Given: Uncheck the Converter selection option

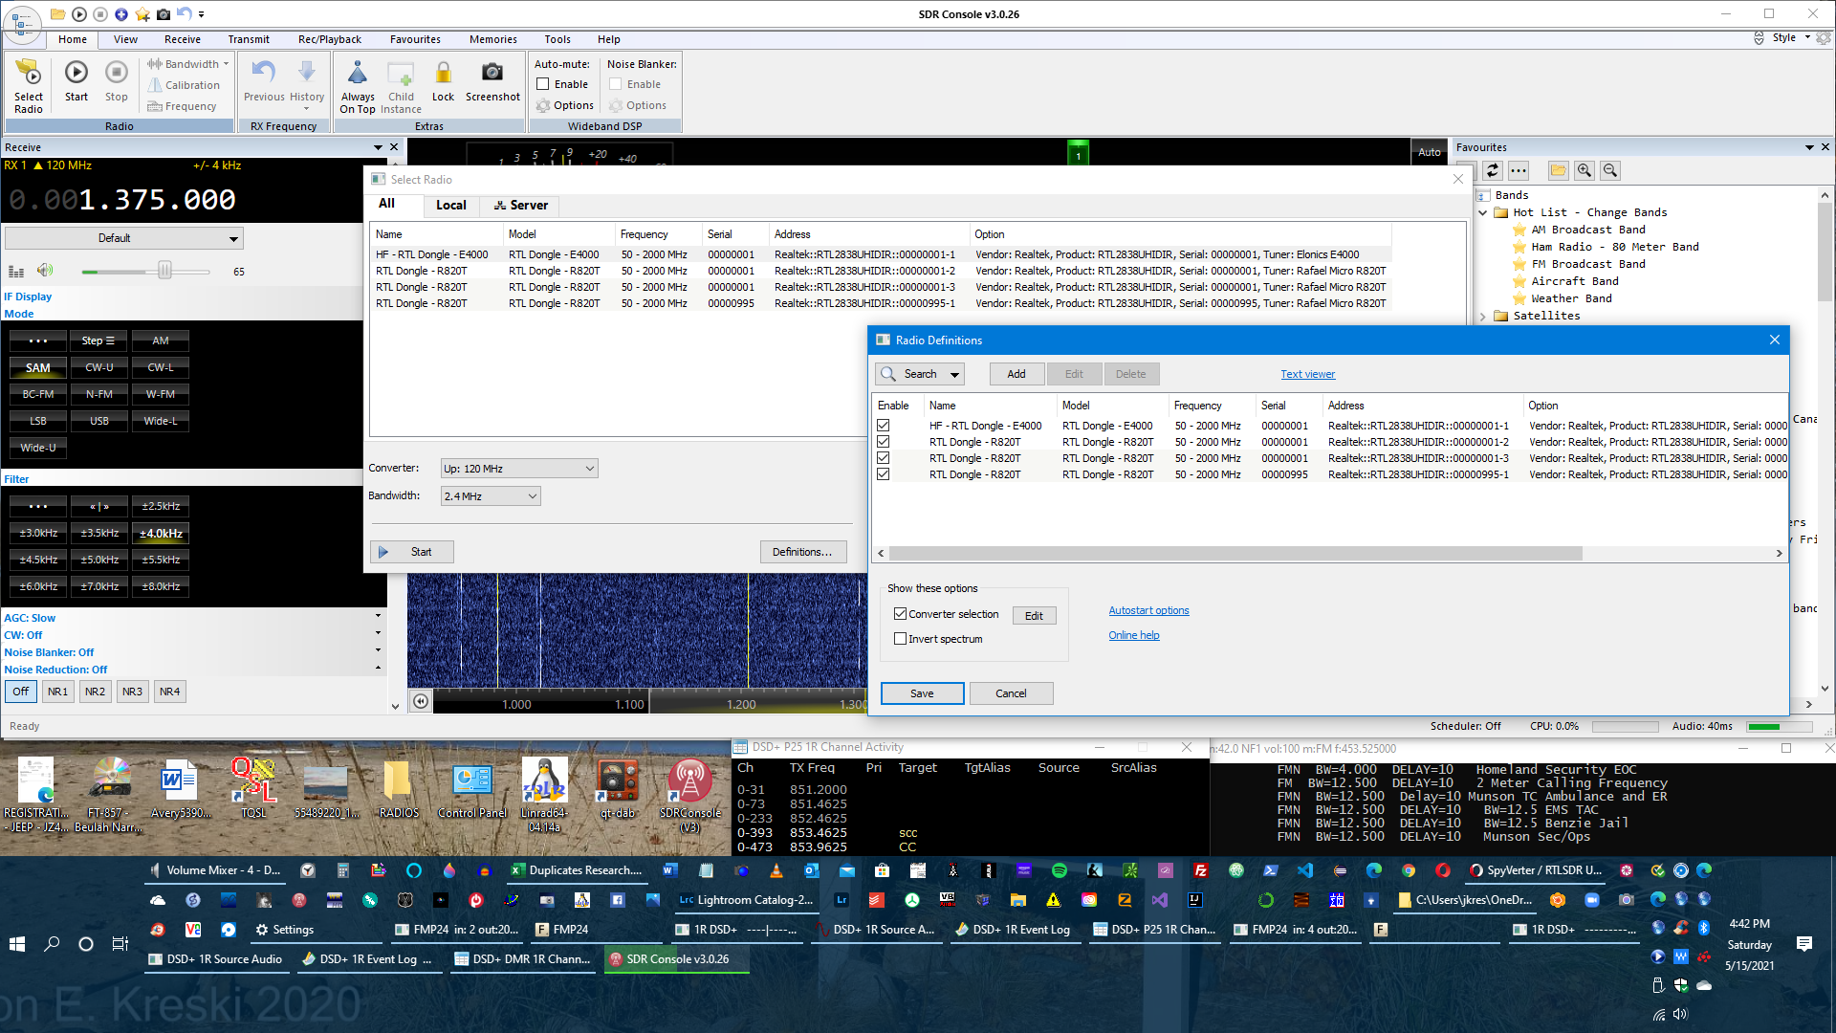Looking at the screenshot, I should (x=900, y=614).
